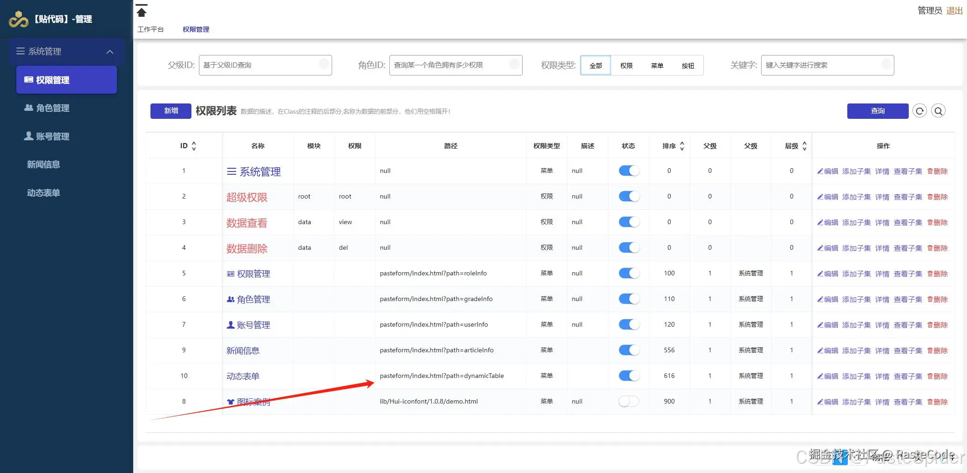Switch to the 权限管理 tab
Image resolution: width=967 pixels, height=473 pixels.
pyautogui.click(x=196, y=29)
